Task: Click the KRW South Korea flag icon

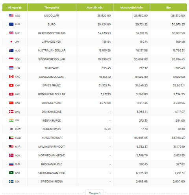Action: pos(11,129)
